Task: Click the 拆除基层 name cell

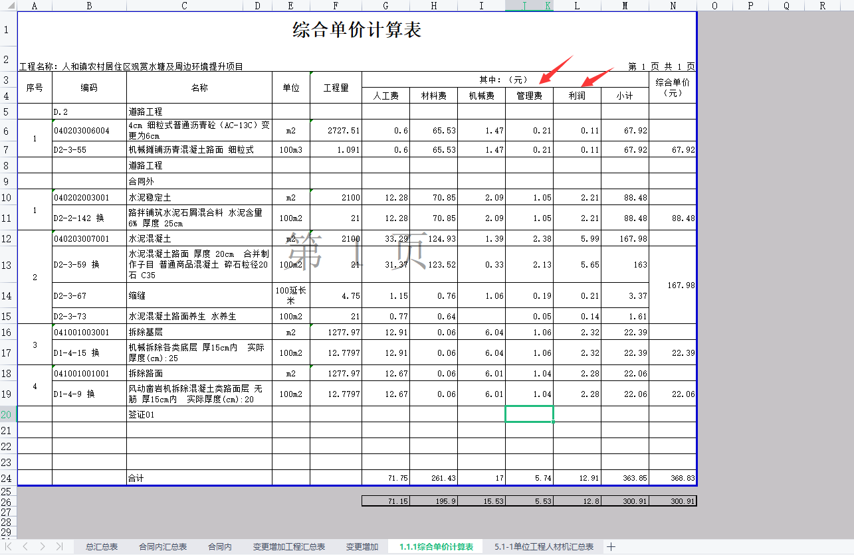Action: tap(199, 332)
